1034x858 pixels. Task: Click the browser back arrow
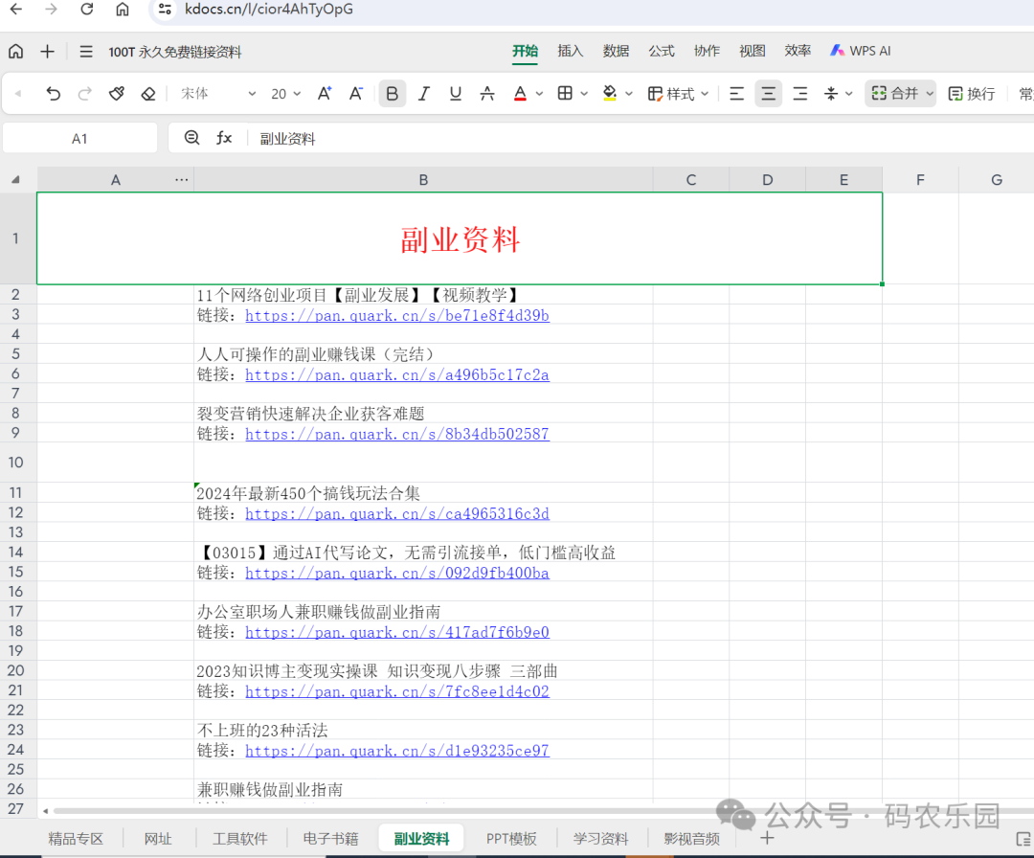click(16, 10)
